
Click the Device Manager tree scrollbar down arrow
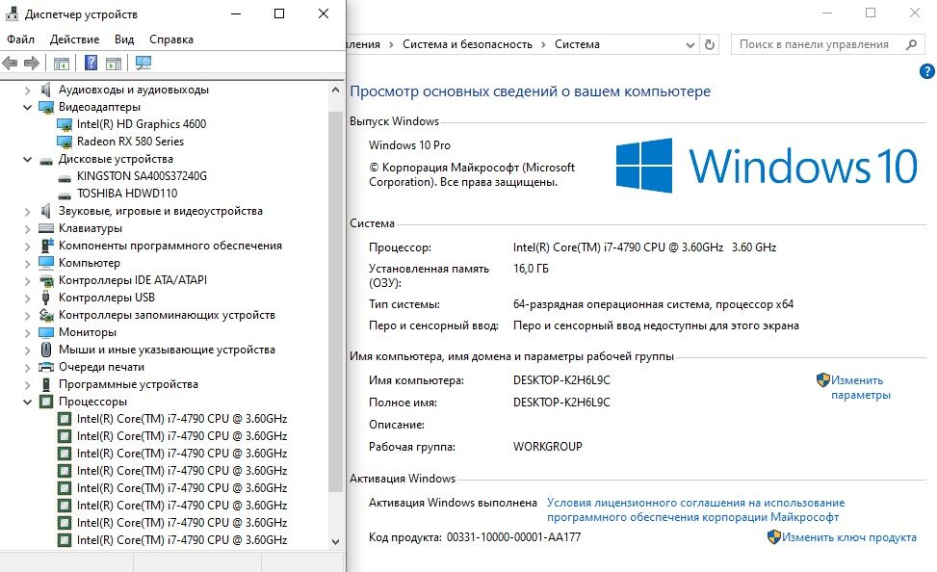pyautogui.click(x=335, y=541)
